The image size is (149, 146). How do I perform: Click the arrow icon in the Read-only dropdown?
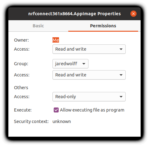121,97
